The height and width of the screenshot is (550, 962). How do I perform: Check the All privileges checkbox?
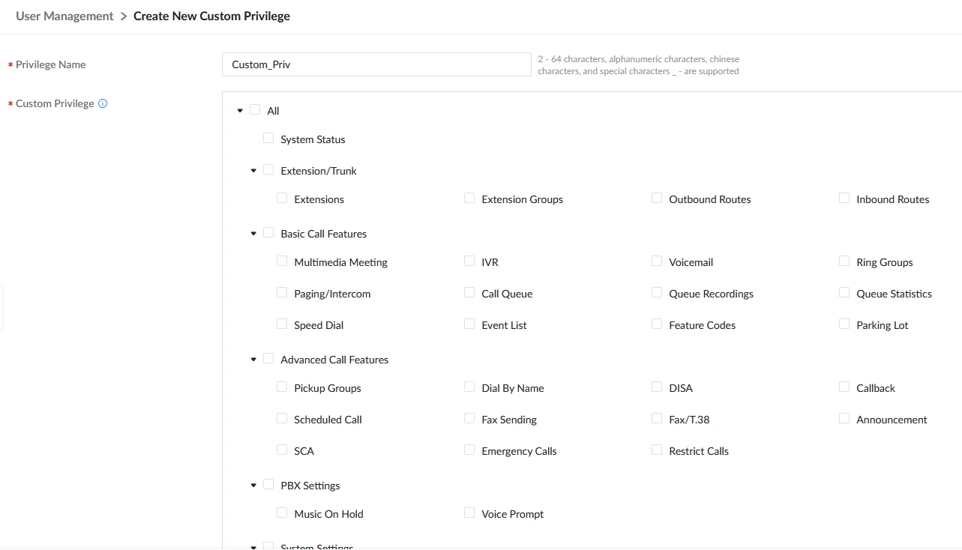(255, 109)
